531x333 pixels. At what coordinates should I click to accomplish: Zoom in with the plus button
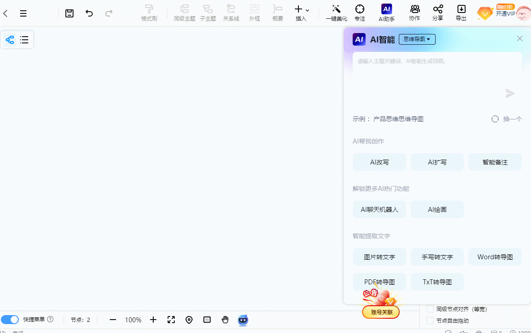(x=153, y=320)
